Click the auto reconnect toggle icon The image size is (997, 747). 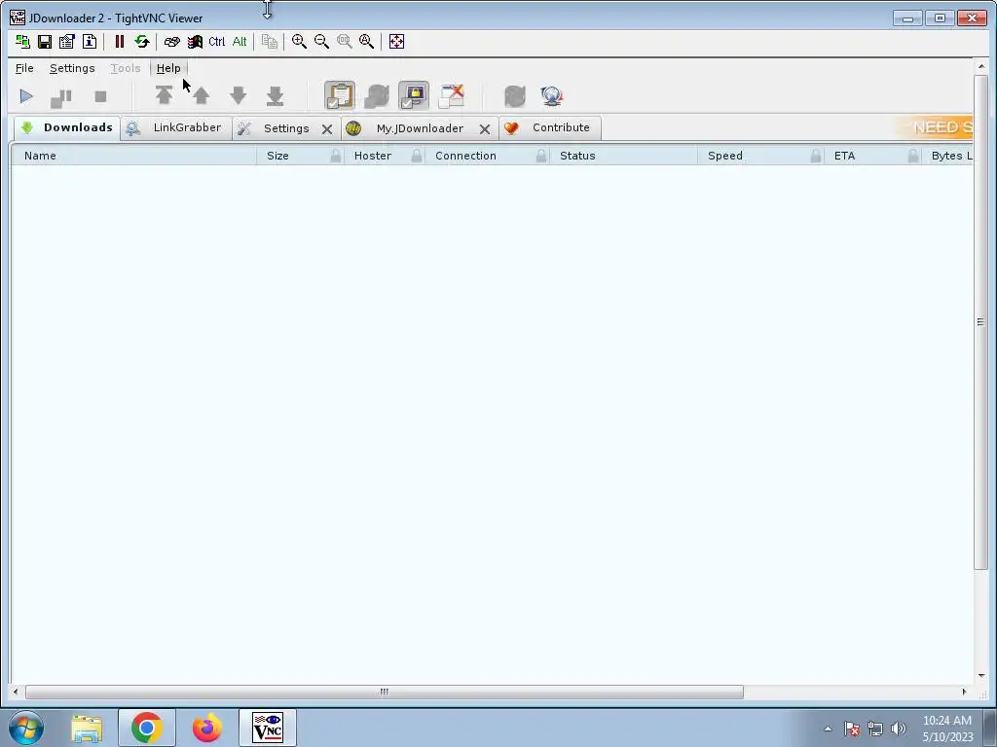pos(377,96)
